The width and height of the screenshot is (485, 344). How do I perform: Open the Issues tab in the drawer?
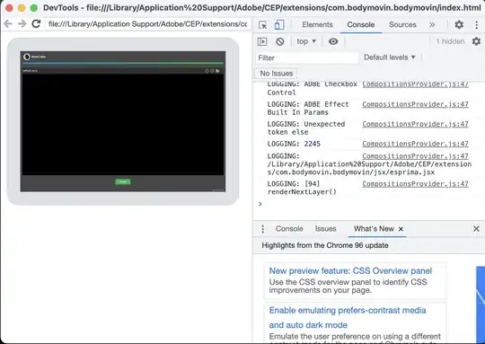325,229
